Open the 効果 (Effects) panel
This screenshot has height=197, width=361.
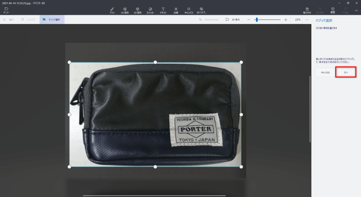[176, 11]
